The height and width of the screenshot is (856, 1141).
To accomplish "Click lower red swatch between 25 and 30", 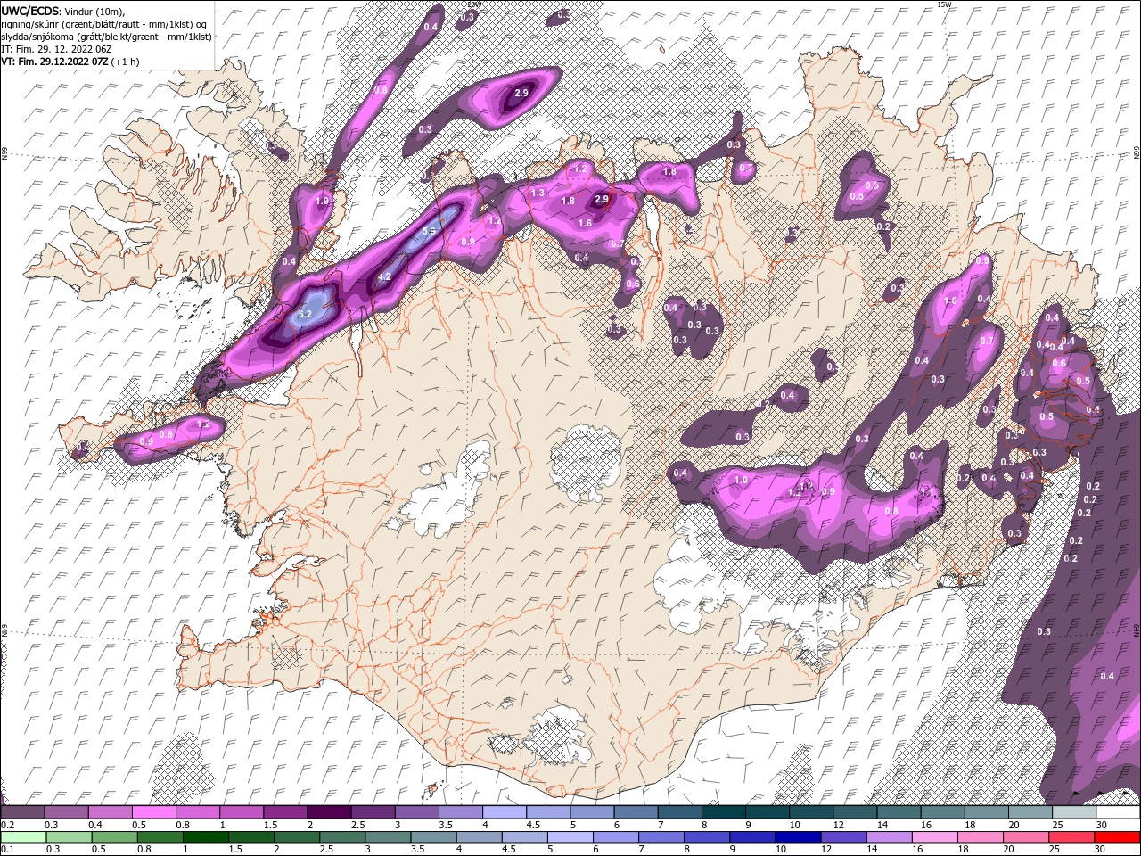I will click(1073, 836).
